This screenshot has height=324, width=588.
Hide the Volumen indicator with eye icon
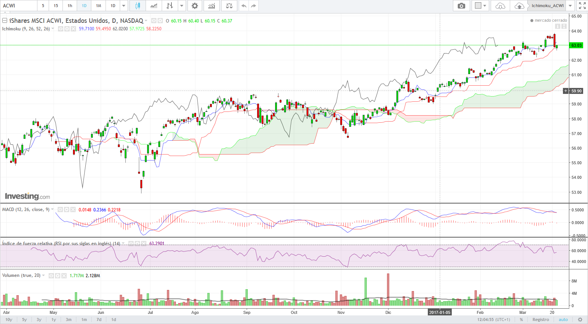51,275
